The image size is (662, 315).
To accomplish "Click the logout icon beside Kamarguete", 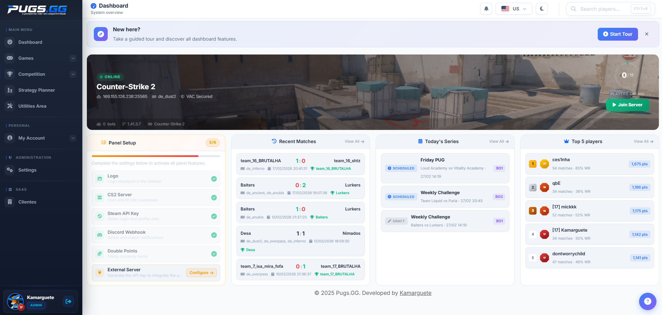I will coord(68,301).
